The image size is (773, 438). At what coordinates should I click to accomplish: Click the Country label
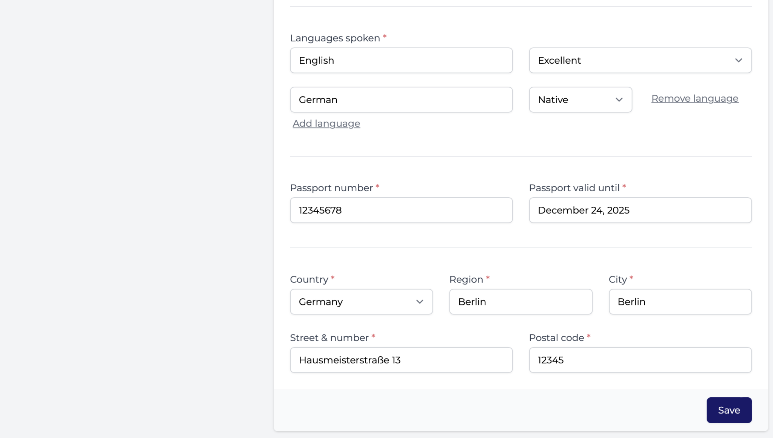tap(309, 279)
